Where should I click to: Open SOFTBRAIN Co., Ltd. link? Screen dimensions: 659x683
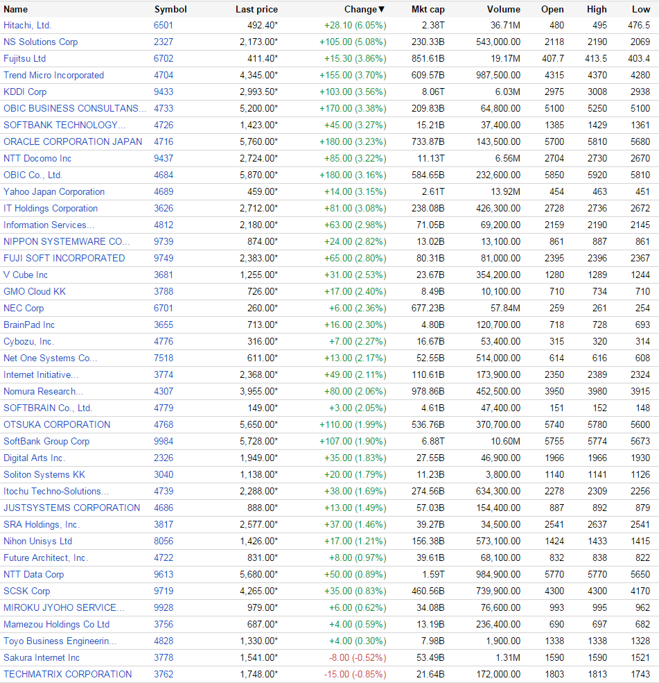coord(48,408)
